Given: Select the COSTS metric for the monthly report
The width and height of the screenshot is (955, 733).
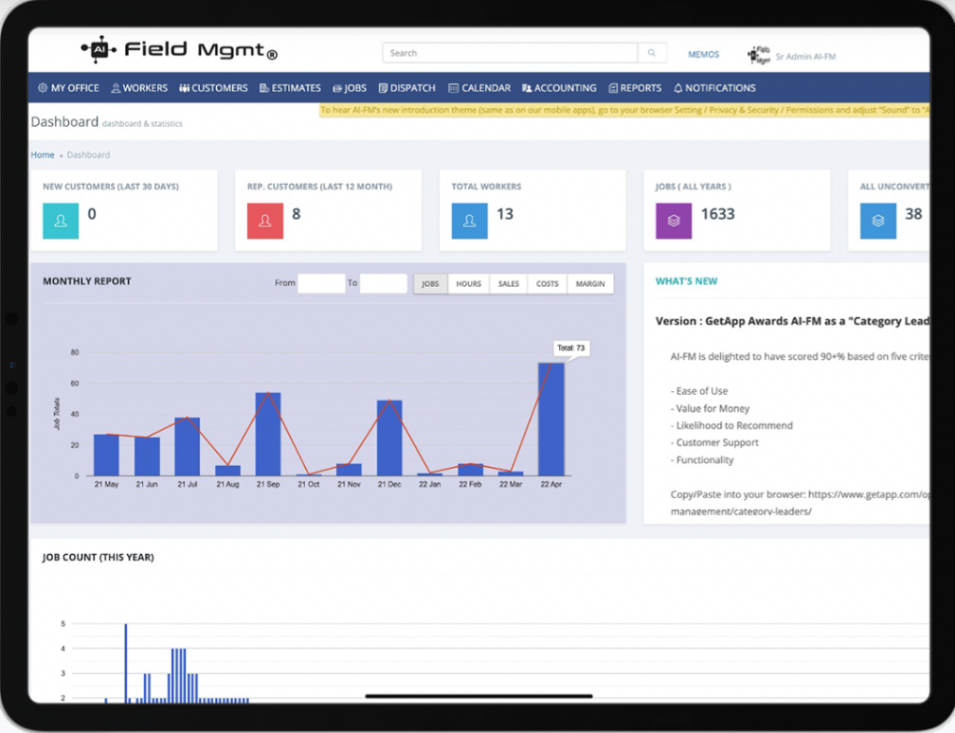Looking at the screenshot, I should pos(548,283).
